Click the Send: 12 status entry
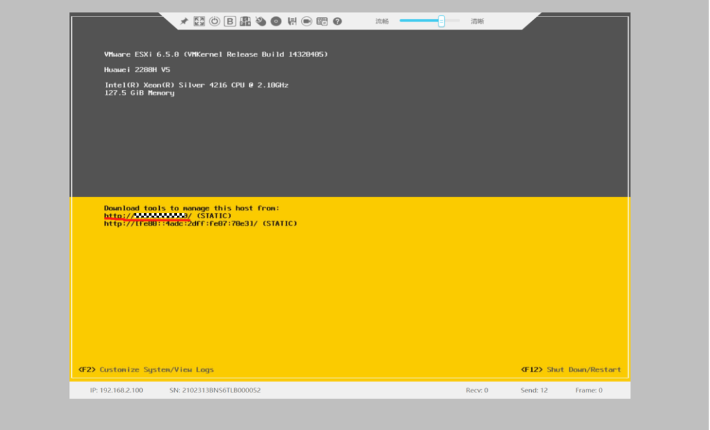The width and height of the screenshot is (710, 430). coord(534,390)
